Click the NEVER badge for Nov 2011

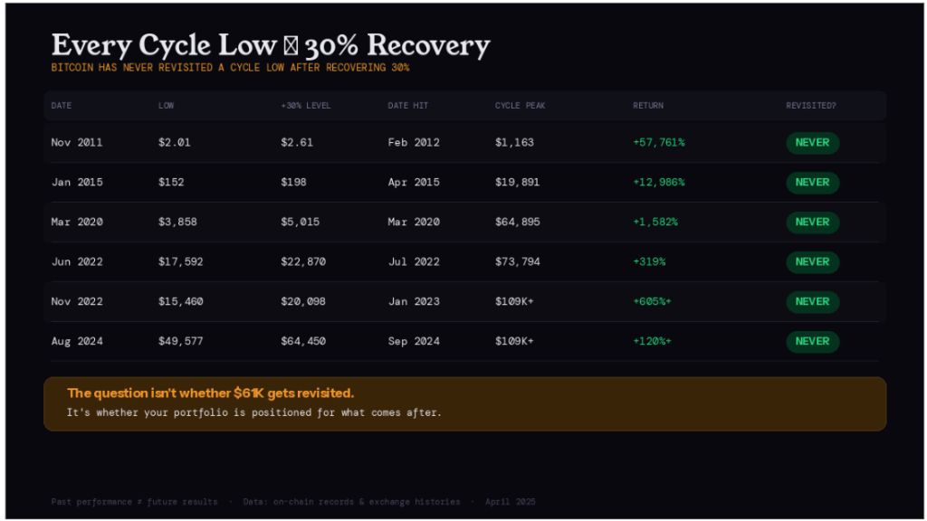(x=812, y=143)
